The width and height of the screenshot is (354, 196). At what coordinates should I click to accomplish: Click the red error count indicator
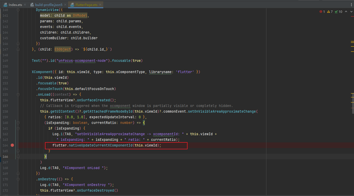point(322,12)
